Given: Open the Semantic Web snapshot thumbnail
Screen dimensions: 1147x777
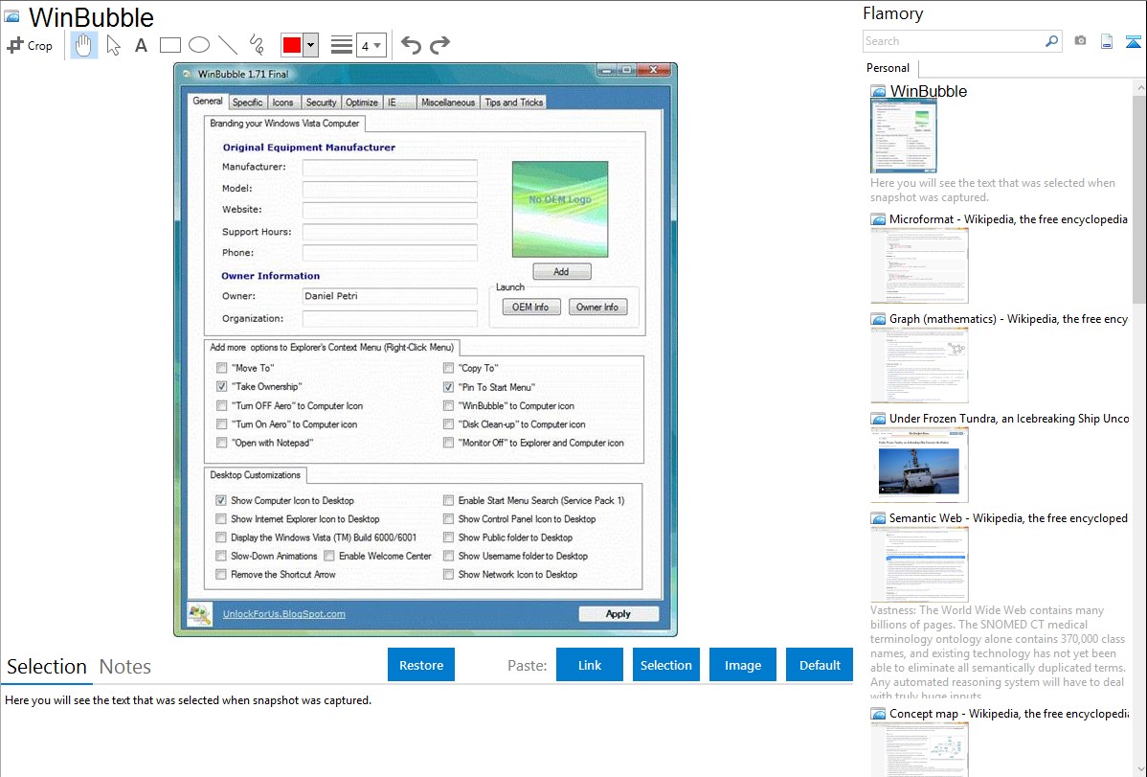Looking at the screenshot, I should tap(919, 563).
